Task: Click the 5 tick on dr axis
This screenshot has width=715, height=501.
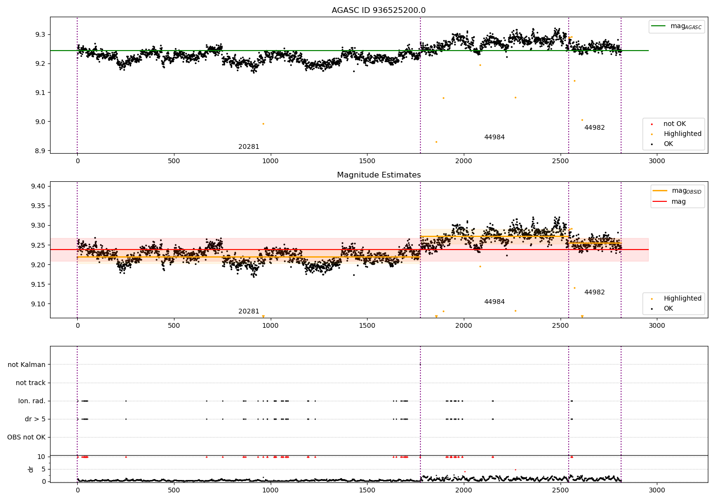Action: 43,470
